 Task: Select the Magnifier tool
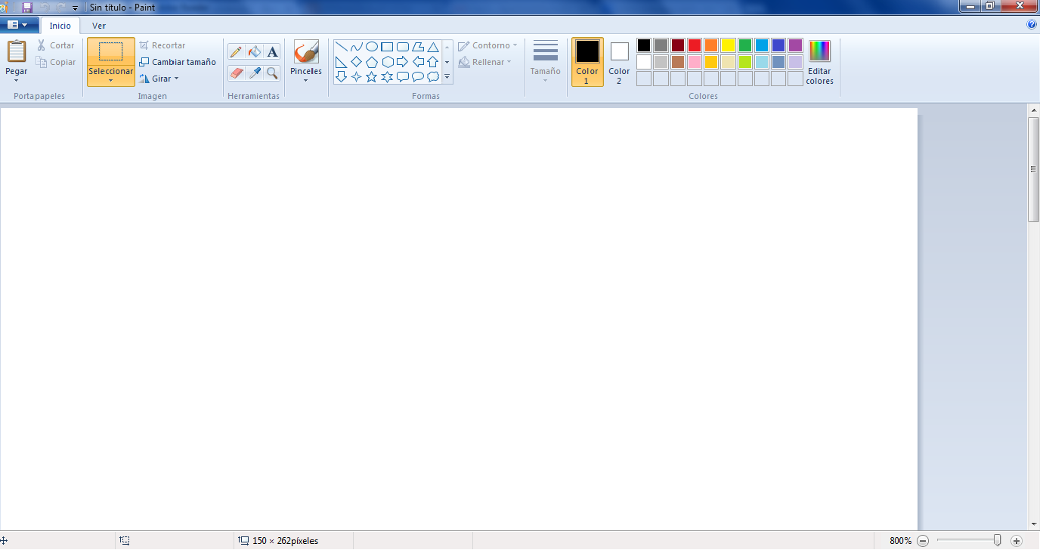click(272, 73)
